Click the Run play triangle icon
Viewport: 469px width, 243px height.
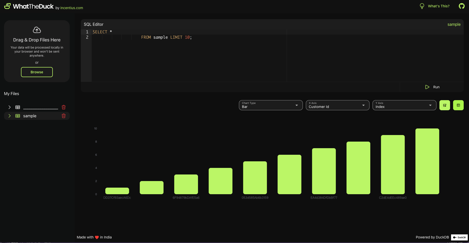tap(427, 87)
